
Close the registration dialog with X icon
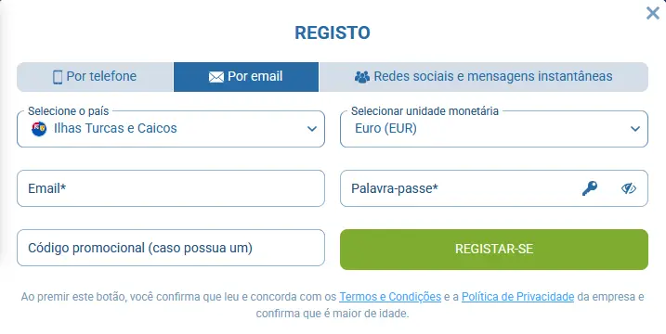click(652, 13)
